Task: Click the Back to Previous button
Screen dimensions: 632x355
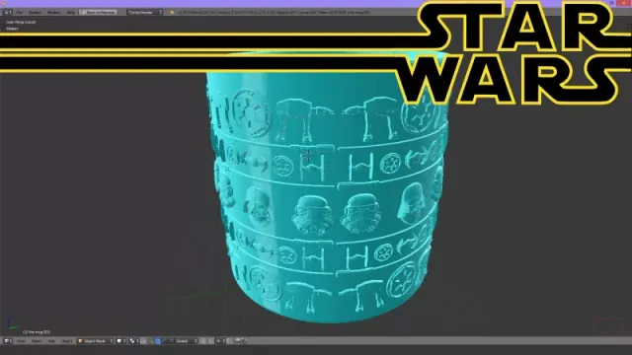Action: (x=99, y=13)
